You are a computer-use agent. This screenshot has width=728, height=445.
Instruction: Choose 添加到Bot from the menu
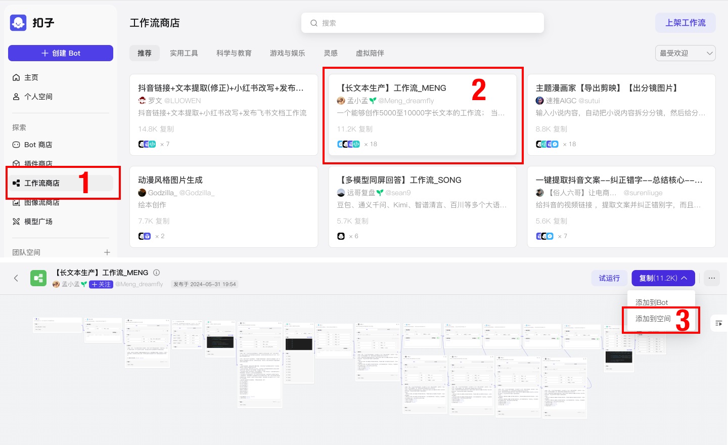(x=652, y=302)
